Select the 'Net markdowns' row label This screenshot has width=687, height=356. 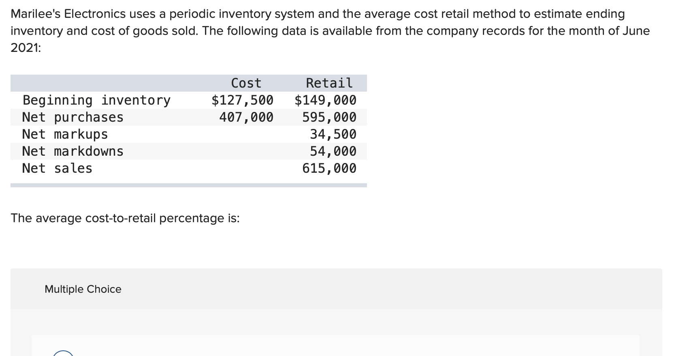73,151
